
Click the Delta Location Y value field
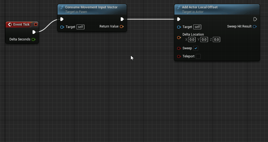[204, 40]
